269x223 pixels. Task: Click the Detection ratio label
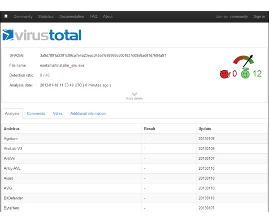(22, 75)
